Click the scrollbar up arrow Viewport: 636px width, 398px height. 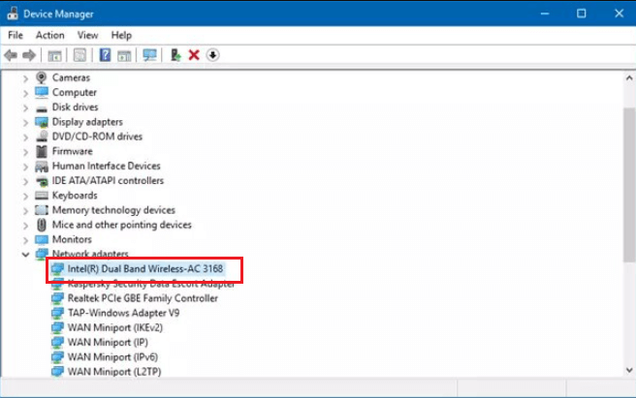pos(629,77)
